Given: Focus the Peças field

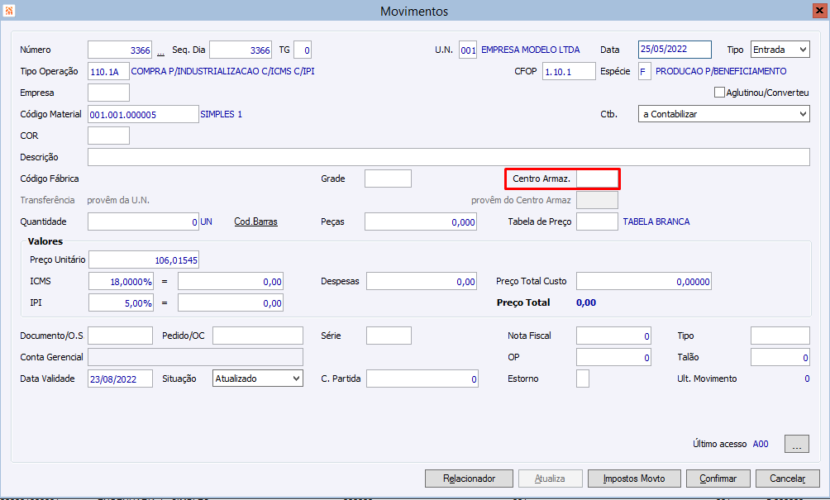Looking at the screenshot, I should pyautogui.click(x=421, y=221).
